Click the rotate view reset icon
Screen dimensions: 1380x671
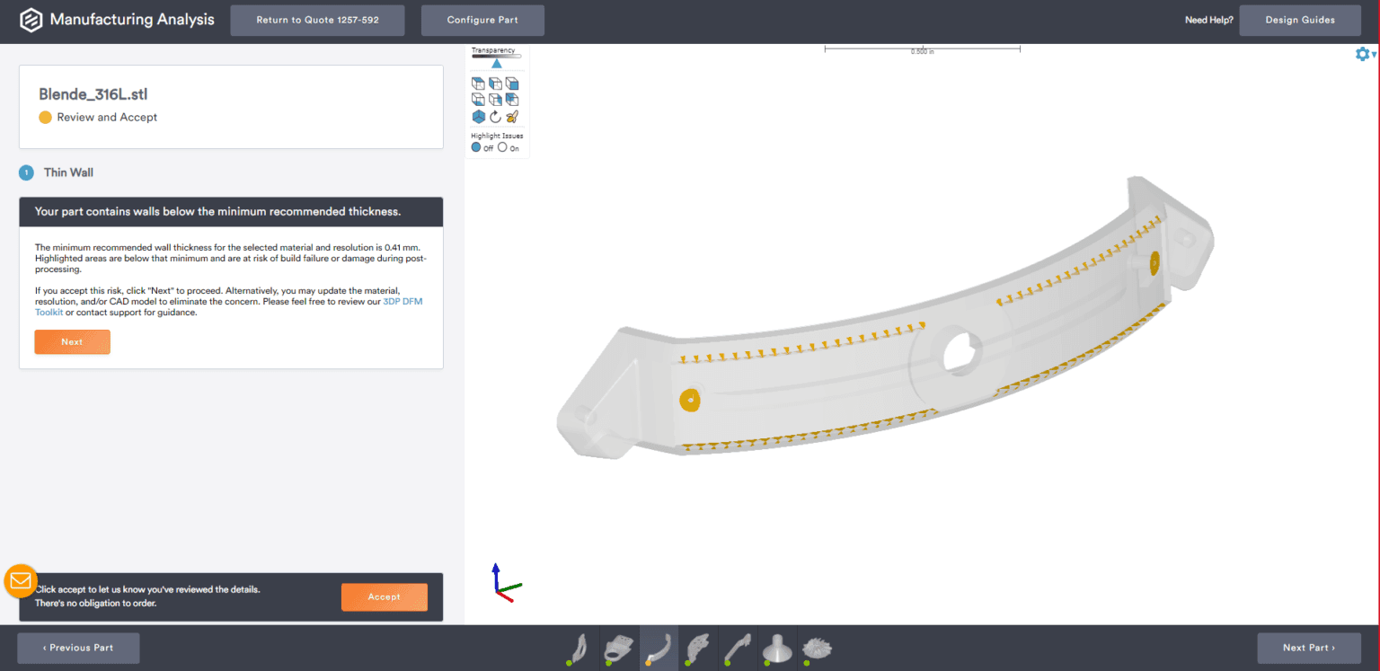(495, 116)
